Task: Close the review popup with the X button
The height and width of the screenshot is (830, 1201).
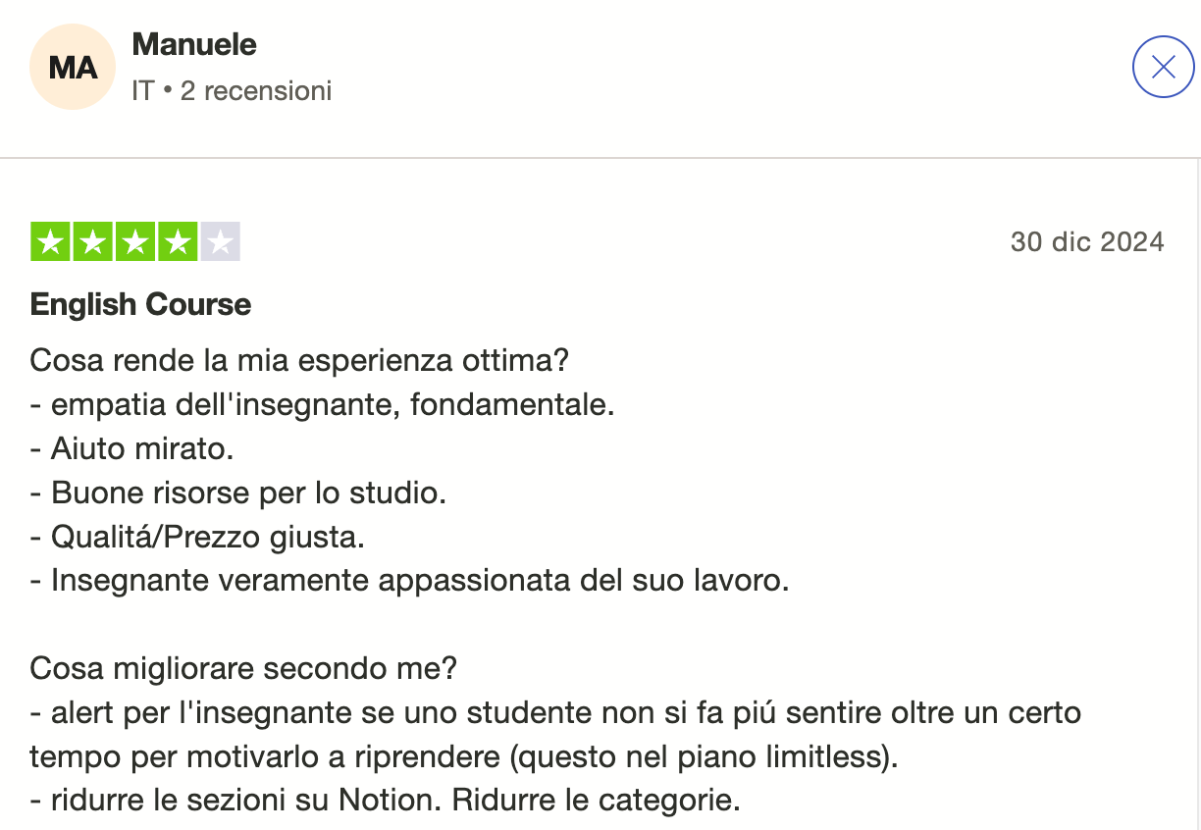Action: [x=1163, y=67]
